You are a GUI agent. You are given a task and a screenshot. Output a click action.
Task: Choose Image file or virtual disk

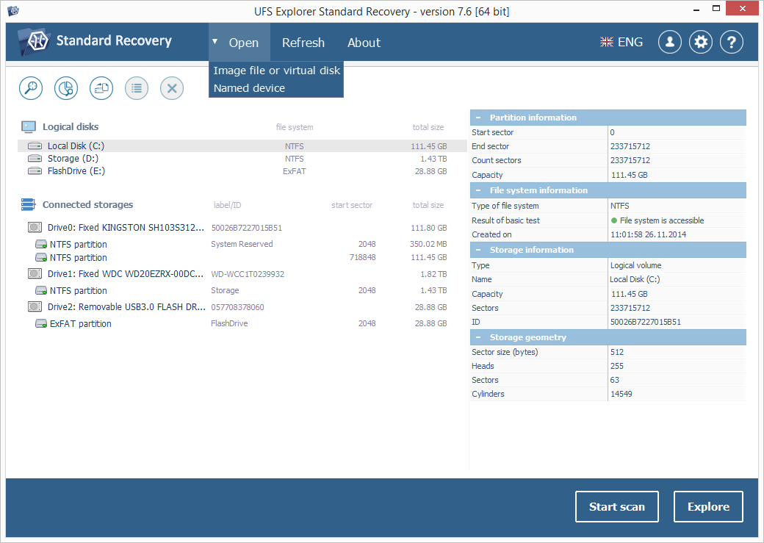click(x=277, y=71)
